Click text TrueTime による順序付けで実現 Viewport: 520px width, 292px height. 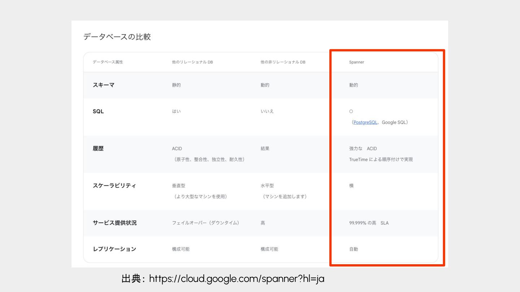tap(381, 159)
